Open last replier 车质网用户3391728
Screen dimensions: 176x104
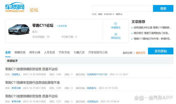(x=97, y=74)
